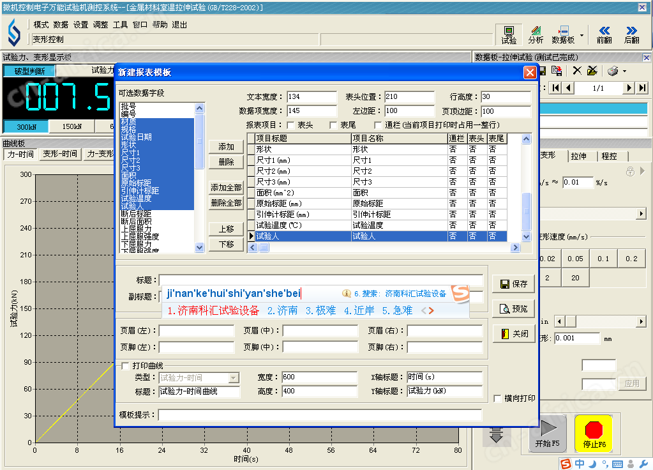Screen dimensions: 653x470
Task: Click the 数据板 toolbar icon
Action: (563, 34)
